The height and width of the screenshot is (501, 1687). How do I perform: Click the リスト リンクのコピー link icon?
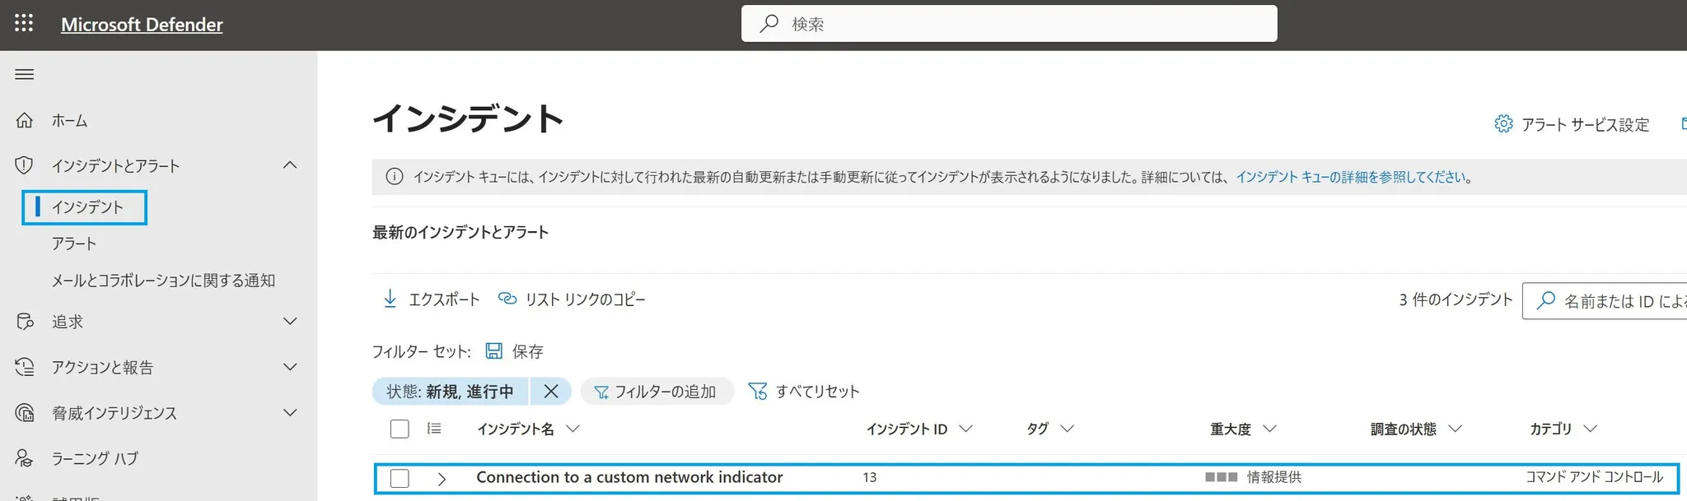coord(507,299)
